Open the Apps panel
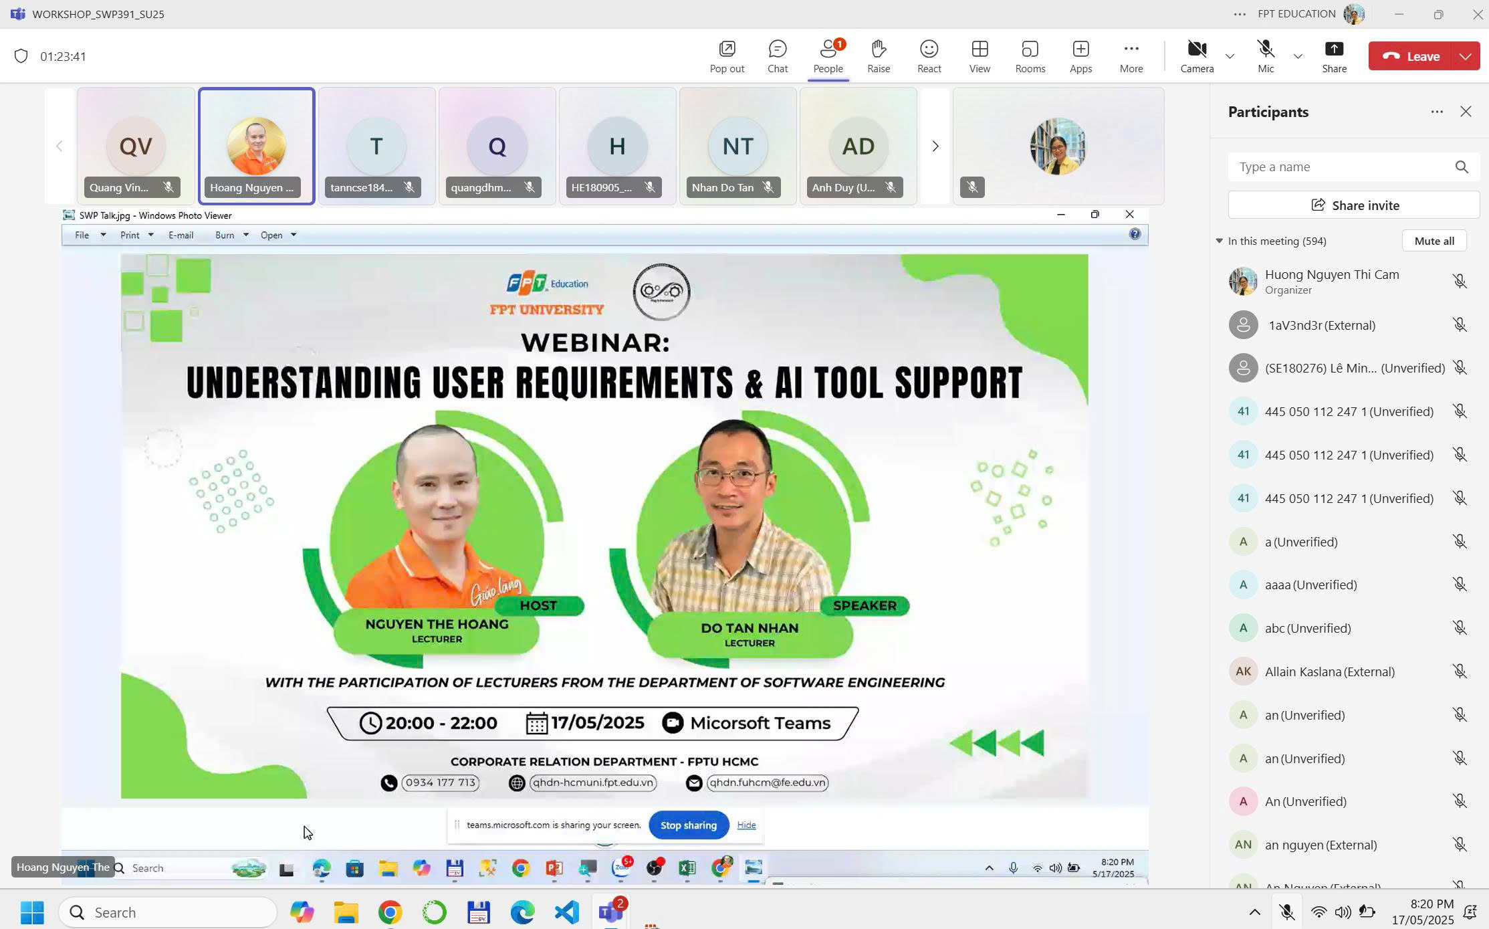The height and width of the screenshot is (929, 1489). [x=1080, y=56]
